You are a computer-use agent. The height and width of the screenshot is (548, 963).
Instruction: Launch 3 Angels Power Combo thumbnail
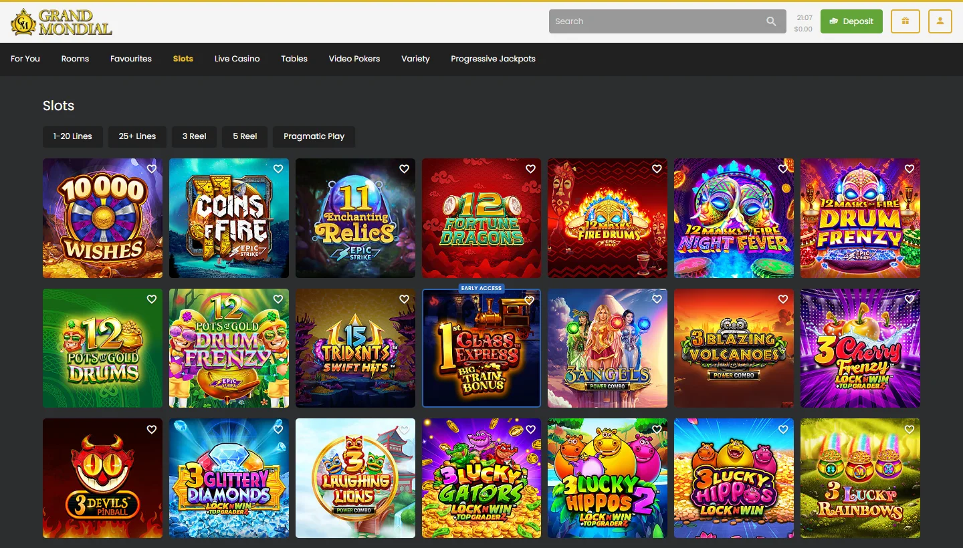coord(608,348)
